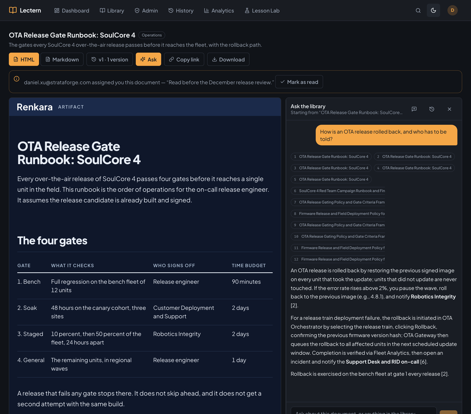The width and height of the screenshot is (471, 414).
Task: Click the info icon in the assignment banner
Action: pos(17,79)
